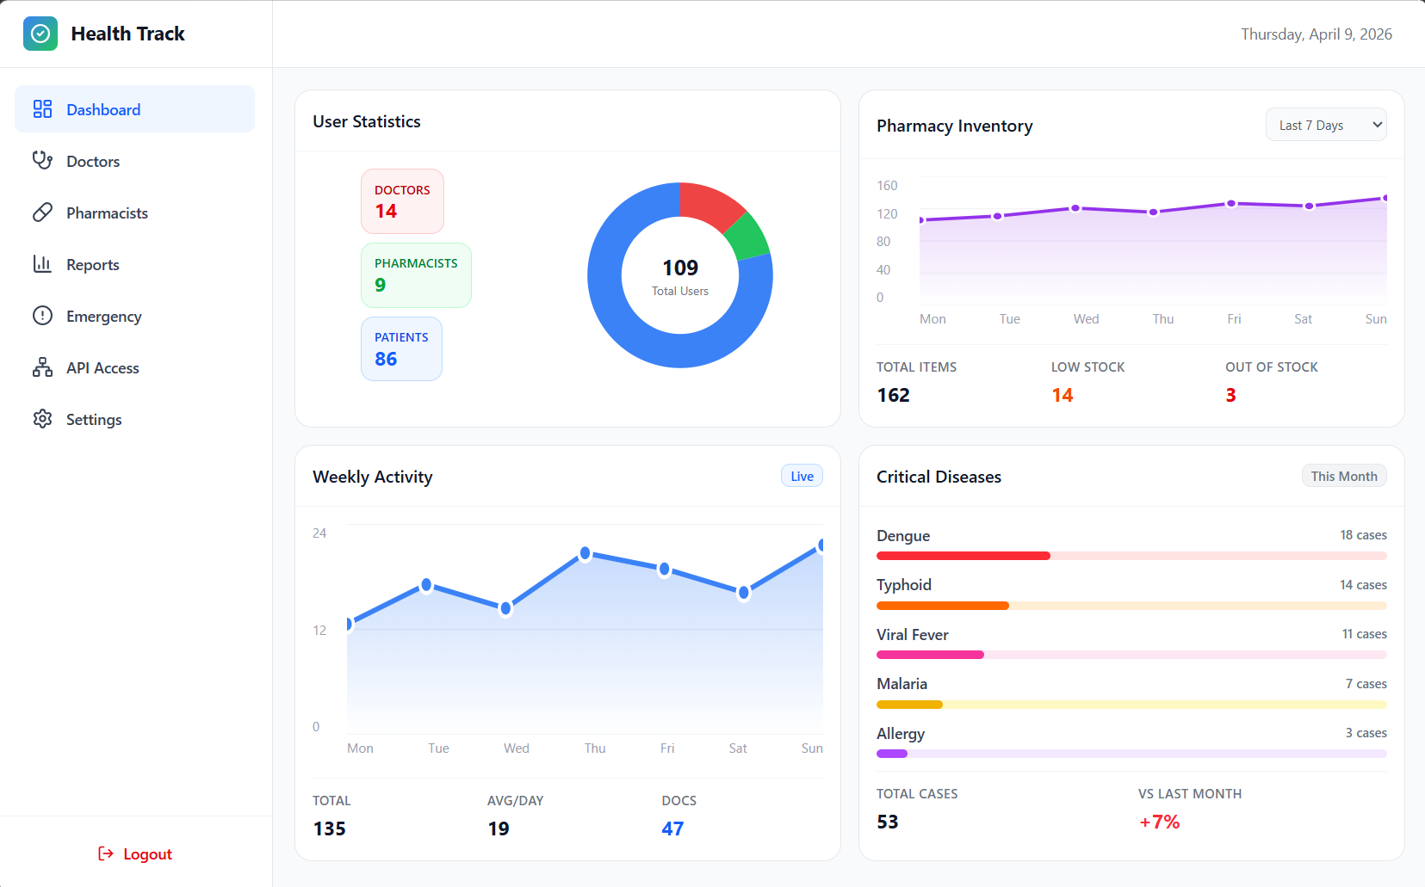Click the Logout arrow icon
This screenshot has height=887, width=1425.
[106, 853]
